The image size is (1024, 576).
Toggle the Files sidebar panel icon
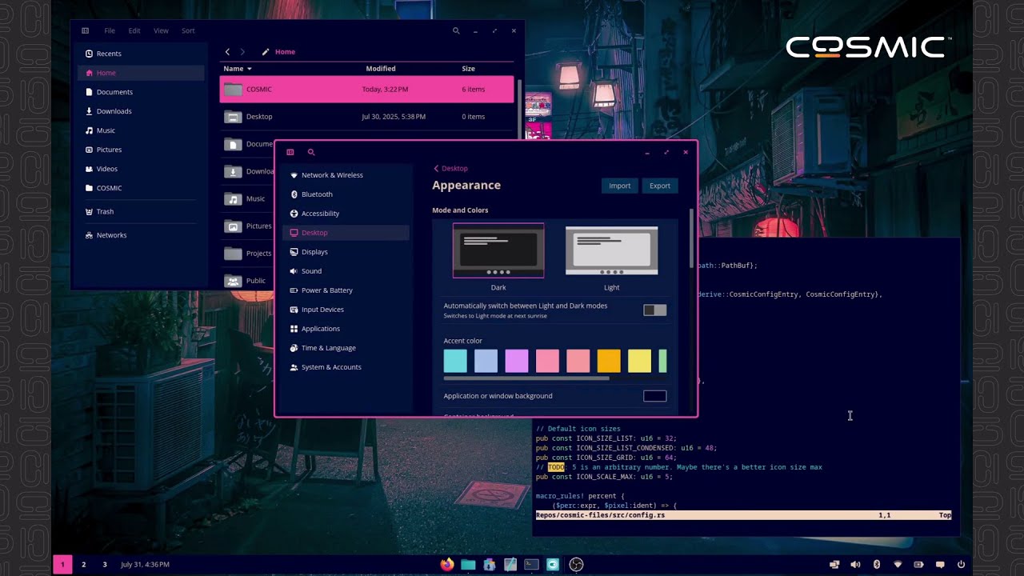(85, 30)
